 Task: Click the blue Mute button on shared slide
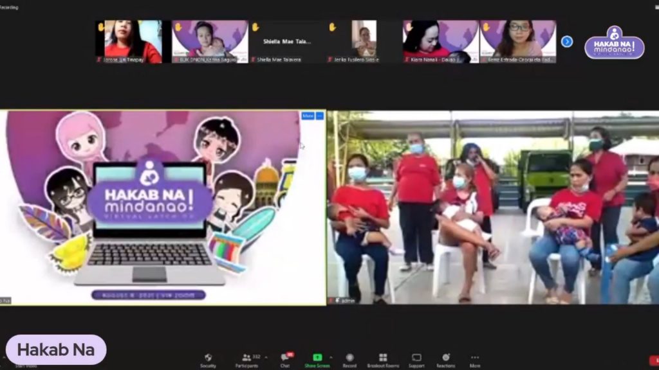coord(308,116)
